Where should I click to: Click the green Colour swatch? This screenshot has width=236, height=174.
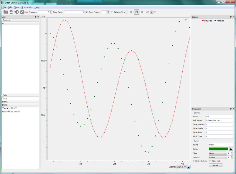[x=218, y=149]
